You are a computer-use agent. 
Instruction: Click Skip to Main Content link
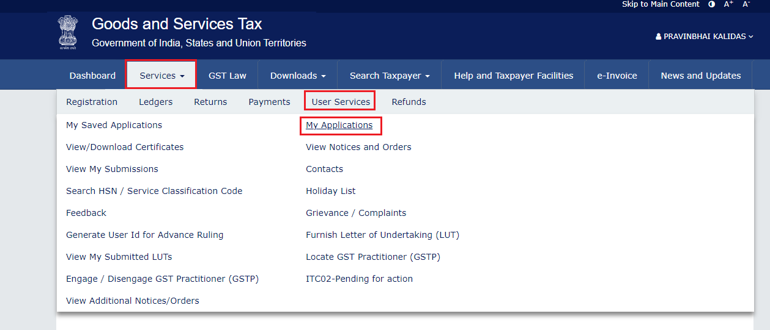pos(661,4)
